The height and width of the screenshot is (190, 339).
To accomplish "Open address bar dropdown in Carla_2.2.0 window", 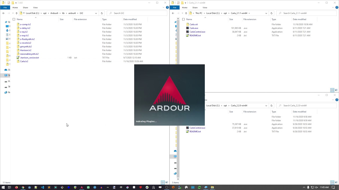I will pyautogui.click(x=266, y=106).
